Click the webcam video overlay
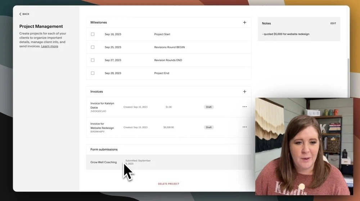The image size is (360, 201). point(304,146)
